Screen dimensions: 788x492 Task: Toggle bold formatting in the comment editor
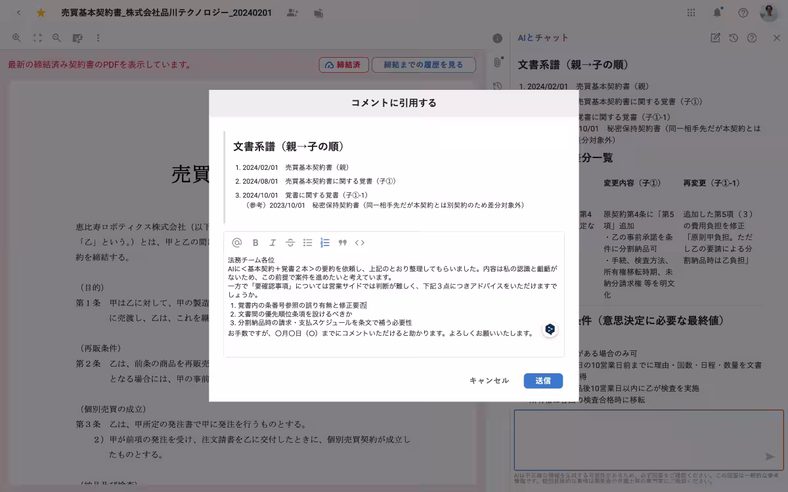pyautogui.click(x=255, y=243)
